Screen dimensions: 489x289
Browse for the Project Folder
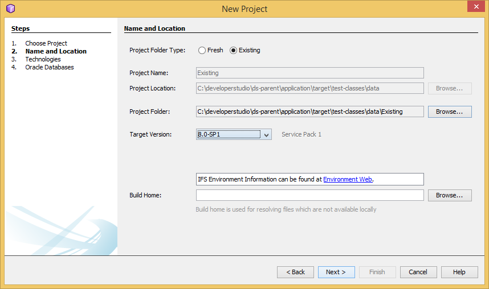(x=450, y=112)
